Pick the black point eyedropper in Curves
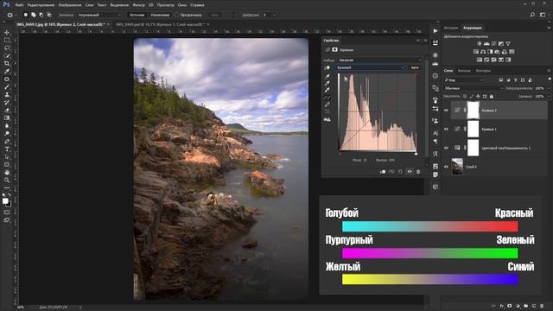The width and height of the screenshot is (553, 311). coord(327,76)
